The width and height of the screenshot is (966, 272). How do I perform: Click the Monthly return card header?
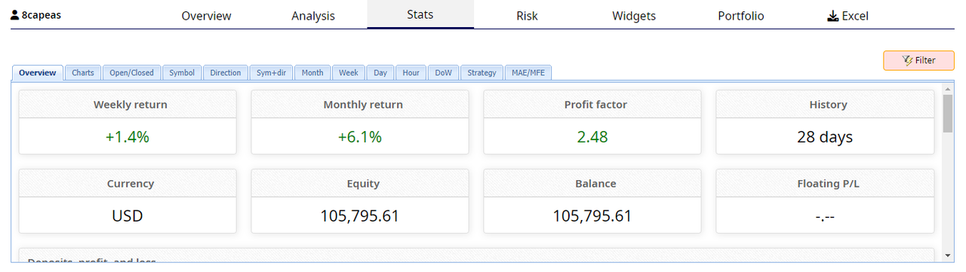click(360, 104)
